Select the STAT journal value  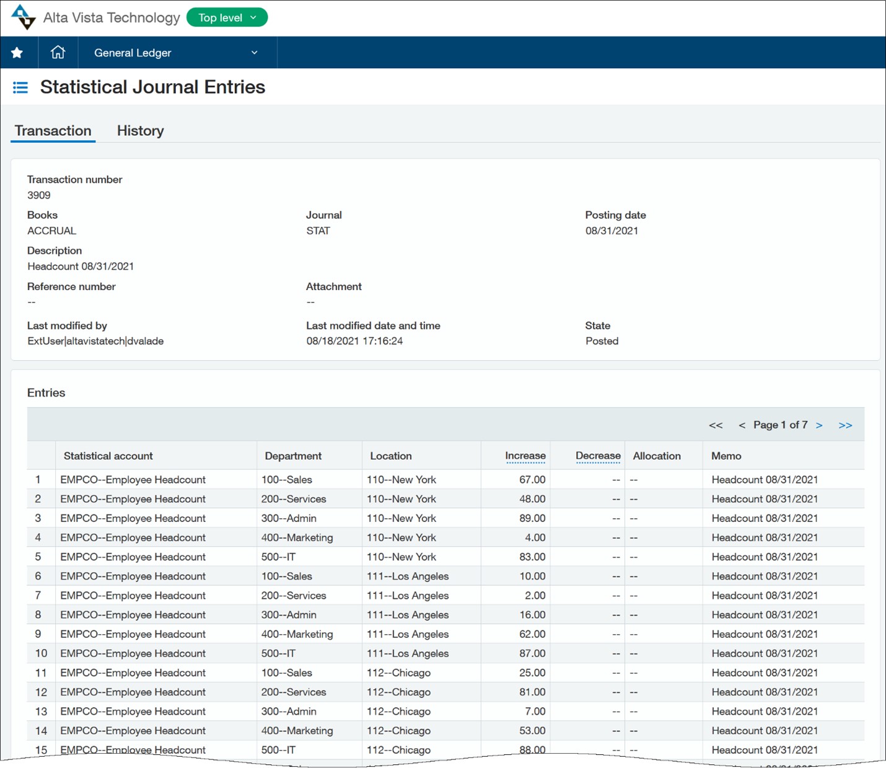318,231
